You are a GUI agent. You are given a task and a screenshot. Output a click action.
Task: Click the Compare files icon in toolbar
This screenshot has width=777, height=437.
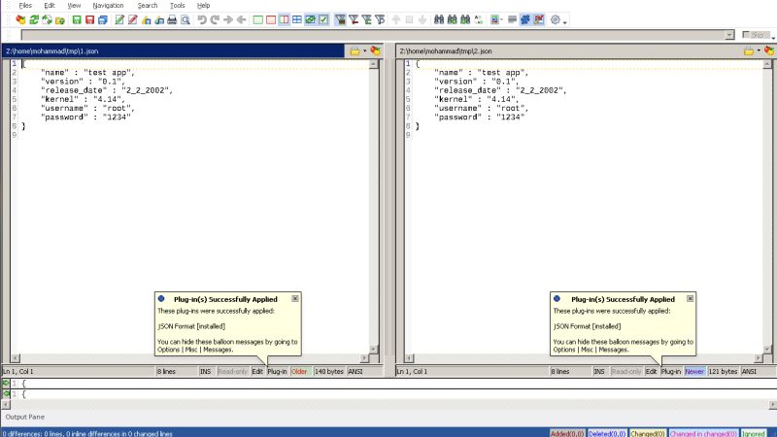point(20,19)
